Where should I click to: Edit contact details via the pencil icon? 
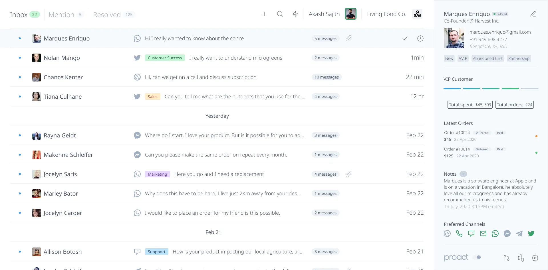533,14
